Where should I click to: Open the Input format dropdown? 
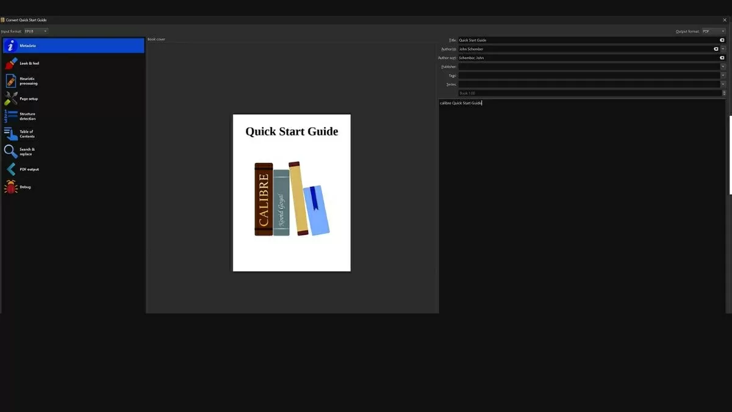point(35,31)
